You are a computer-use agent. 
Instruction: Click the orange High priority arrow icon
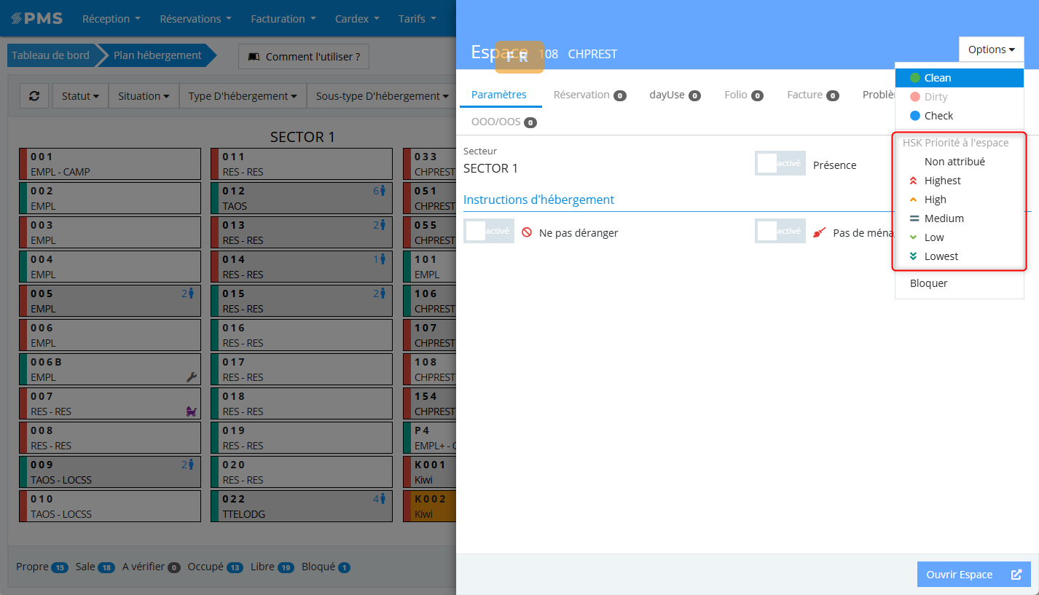(914, 200)
